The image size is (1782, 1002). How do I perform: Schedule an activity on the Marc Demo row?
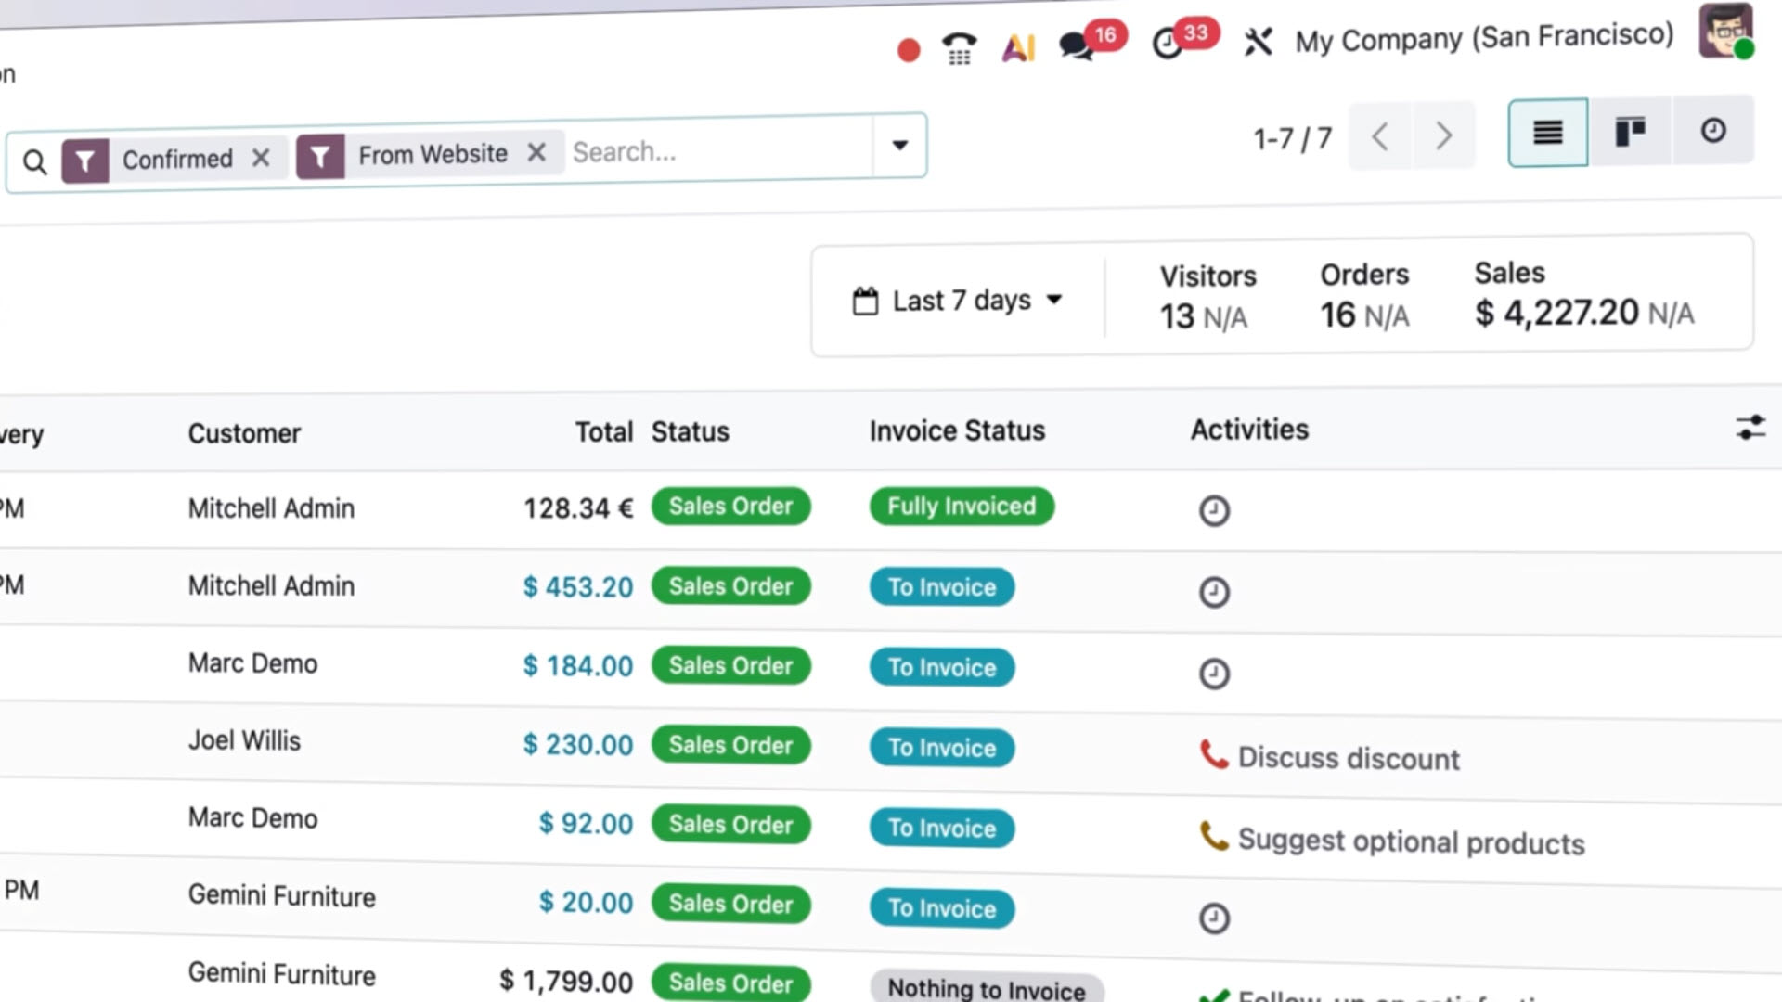pyautogui.click(x=1214, y=674)
